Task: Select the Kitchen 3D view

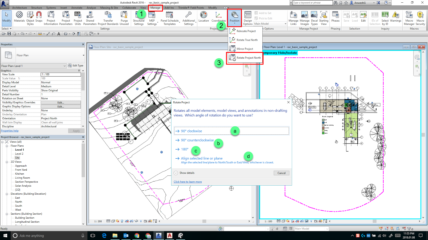Action: 20,174
